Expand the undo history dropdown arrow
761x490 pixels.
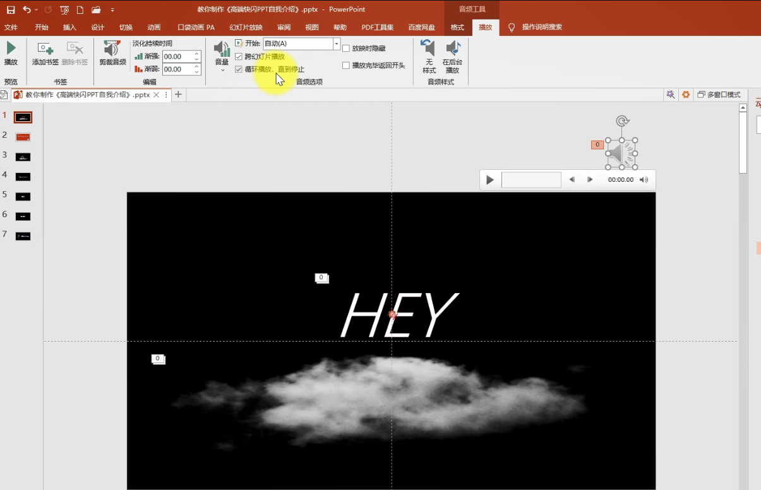point(37,9)
